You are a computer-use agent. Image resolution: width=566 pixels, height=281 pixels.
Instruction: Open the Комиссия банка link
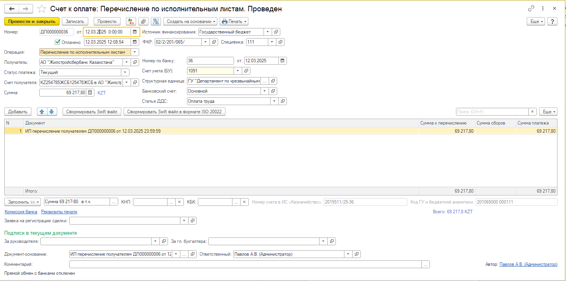pyautogui.click(x=21, y=212)
